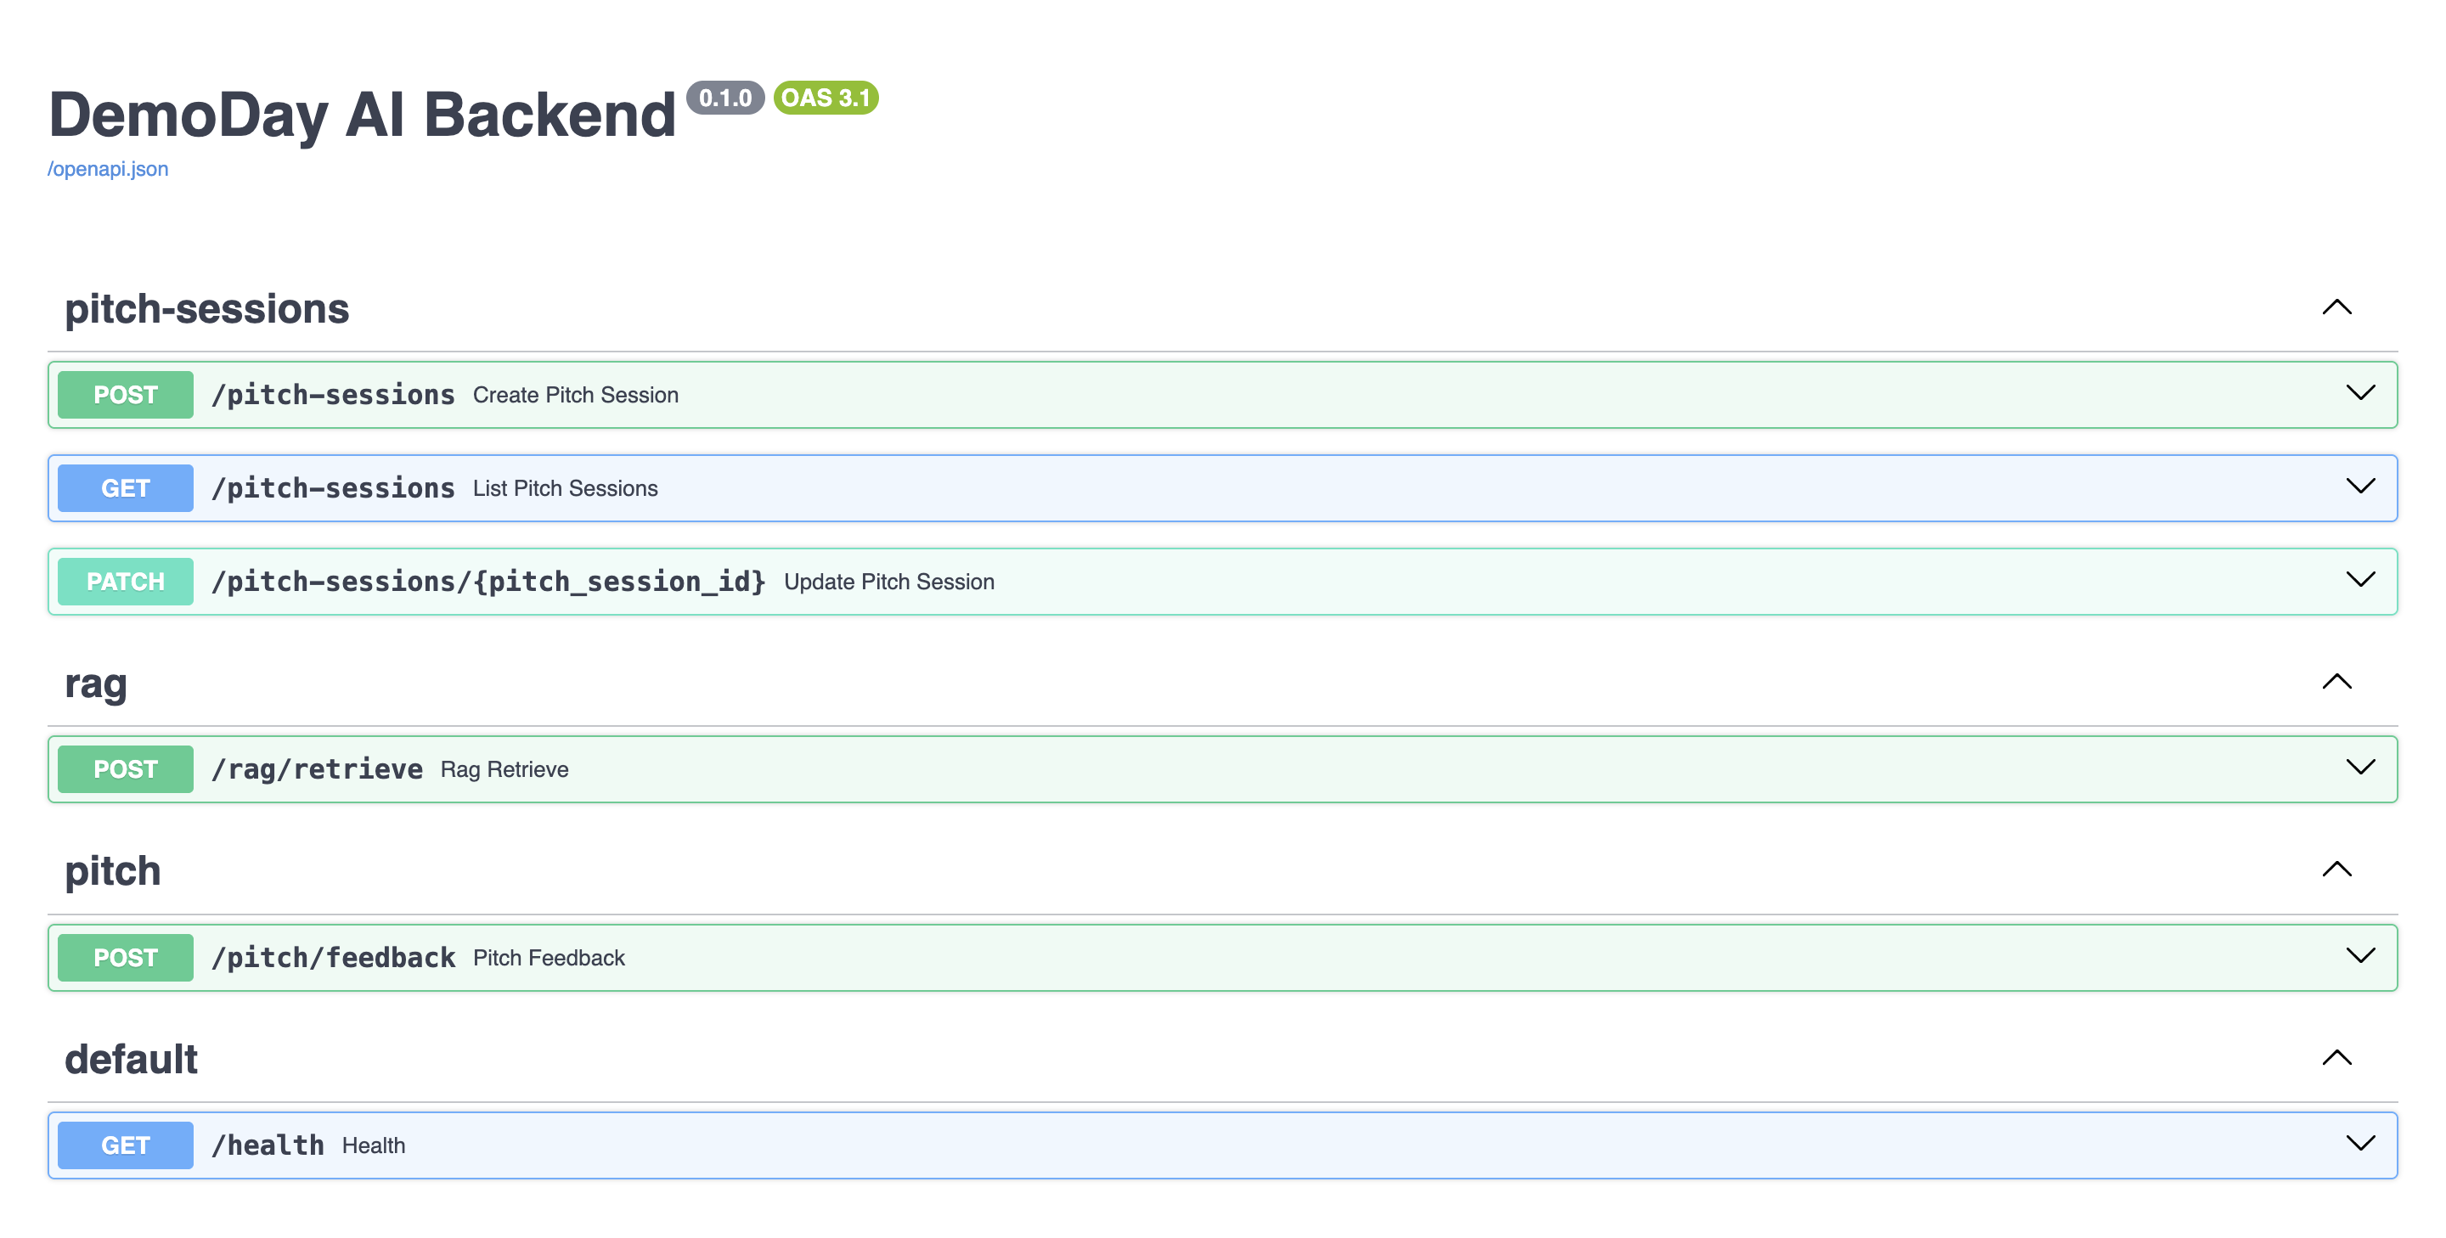
Task: Click the pitch section header
Action: (x=112, y=869)
